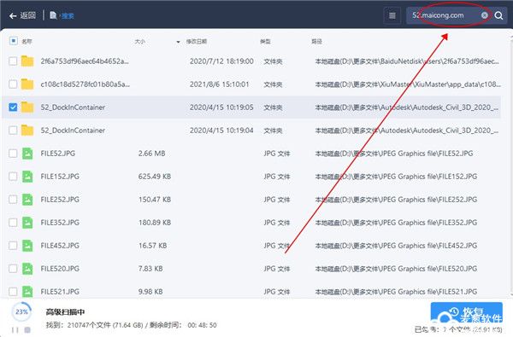513x337 pixels.
Task: Click folder icon of c108c18d5278fc01b80a5a
Action: click(x=27, y=84)
